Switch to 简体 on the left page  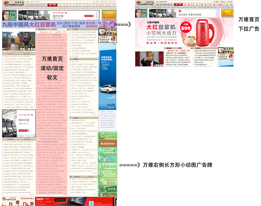[x=29, y=5]
